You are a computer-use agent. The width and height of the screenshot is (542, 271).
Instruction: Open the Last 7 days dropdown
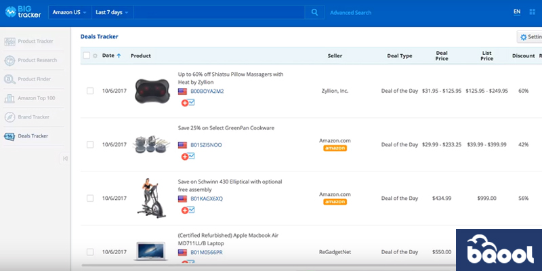coord(112,12)
